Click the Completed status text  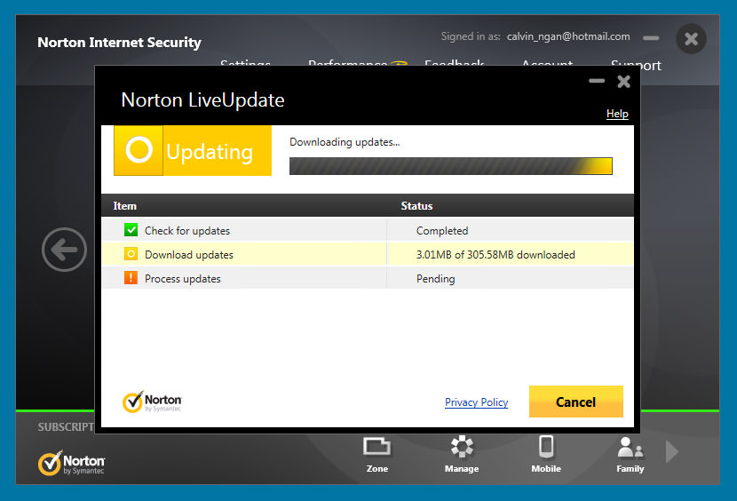click(442, 230)
